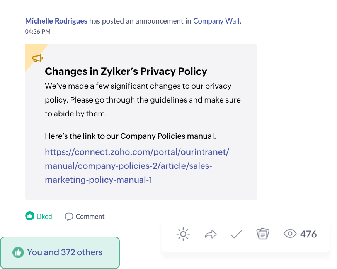The image size is (337, 269).
Task: Click the checkmark icon in the toolbar
Action: click(237, 234)
